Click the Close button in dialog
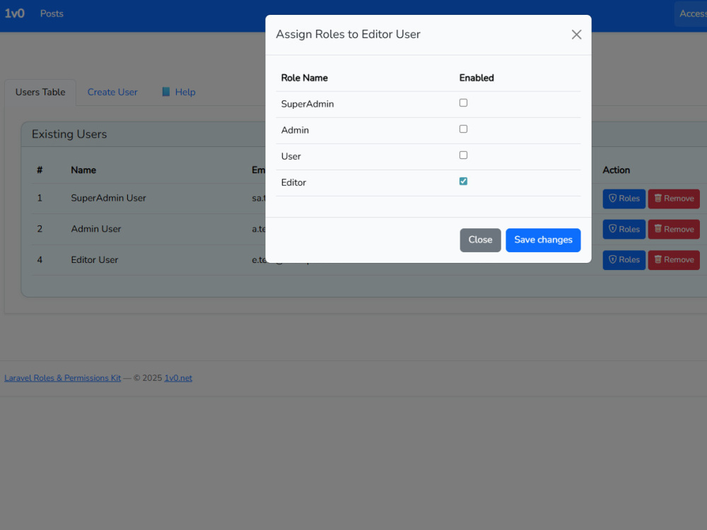The width and height of the screenshot is (707, 530). pos(480,240)
